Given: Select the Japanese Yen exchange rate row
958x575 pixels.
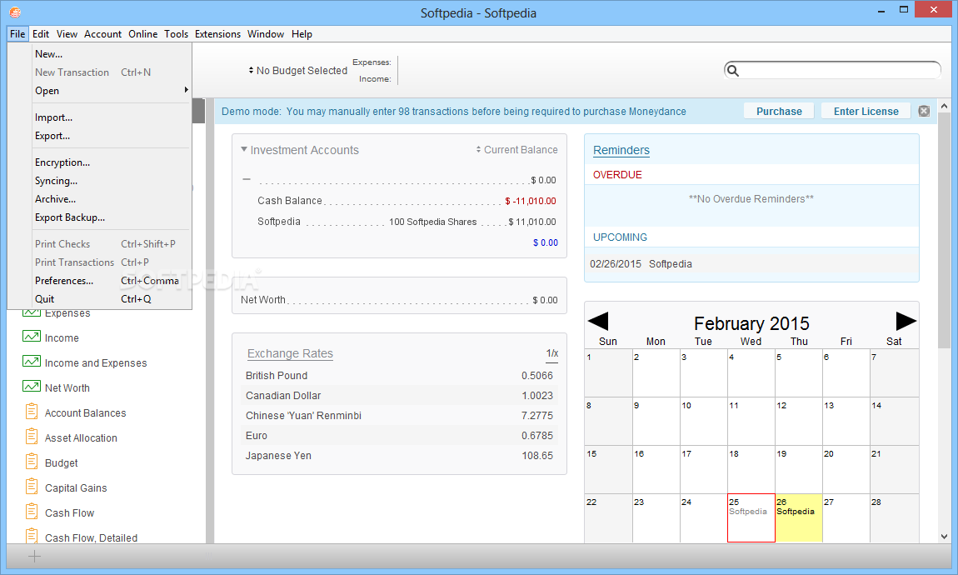Looking at the screenshot, I should pos(400,456).
